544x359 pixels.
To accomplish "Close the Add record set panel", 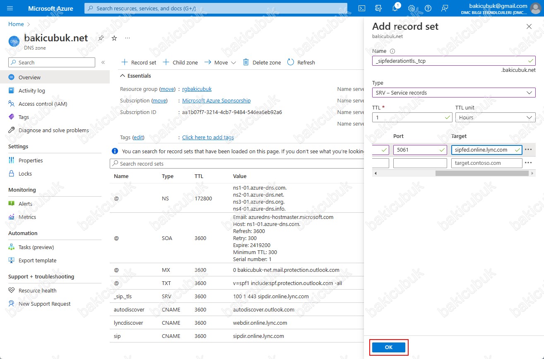I will pyautogui.click(x=529, y=26).
